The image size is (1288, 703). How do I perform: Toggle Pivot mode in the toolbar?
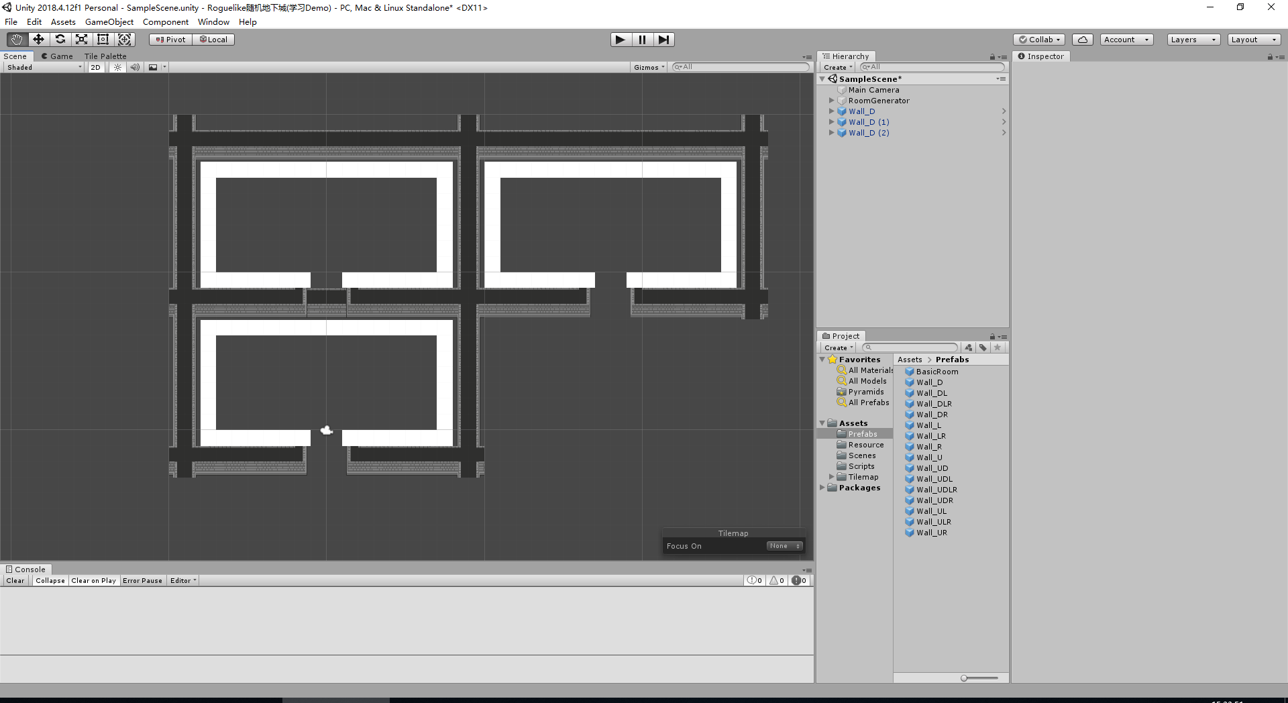click(x=170, y=39)
